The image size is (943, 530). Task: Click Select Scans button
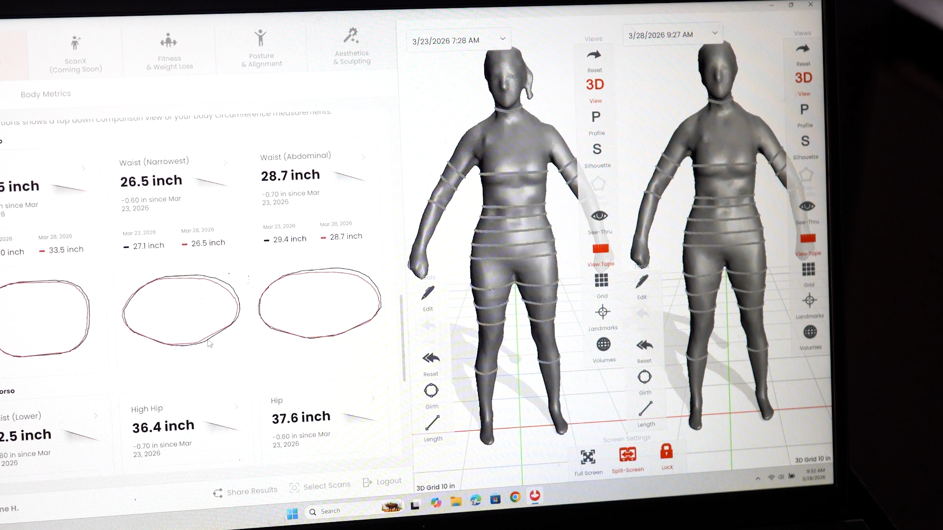click(320, 486)
